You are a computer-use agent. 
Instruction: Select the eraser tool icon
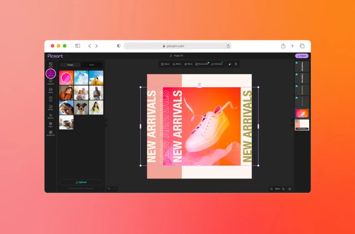[x=230, y=64]
